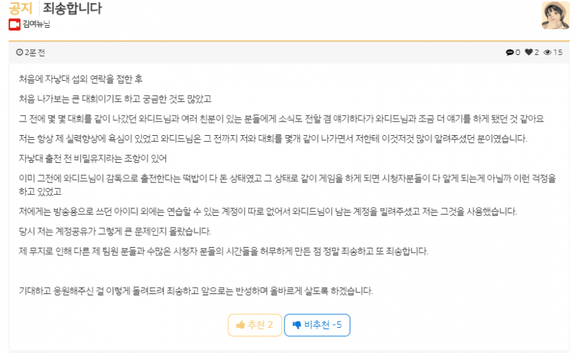Image resolution: width=577 pixels, height=353 pixels.
Task: Click final line starting 기대하고 응원해주신
Action: pos(196,291)
